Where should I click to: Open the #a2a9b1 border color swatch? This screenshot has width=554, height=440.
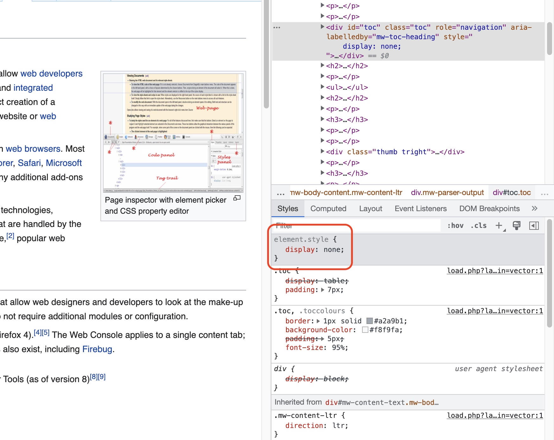point(369,321)
